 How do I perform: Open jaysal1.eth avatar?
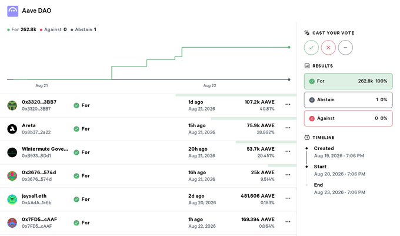[12, 200]
